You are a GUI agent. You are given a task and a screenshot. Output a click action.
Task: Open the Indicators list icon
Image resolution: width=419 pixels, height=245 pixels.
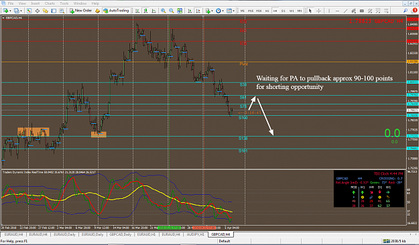pos(208,11)
